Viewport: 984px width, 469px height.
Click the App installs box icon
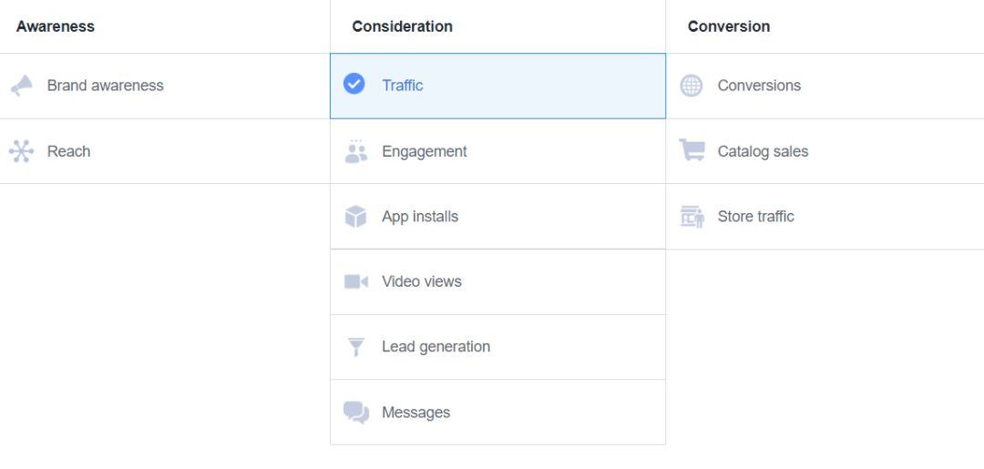click(x=355, y=217)
